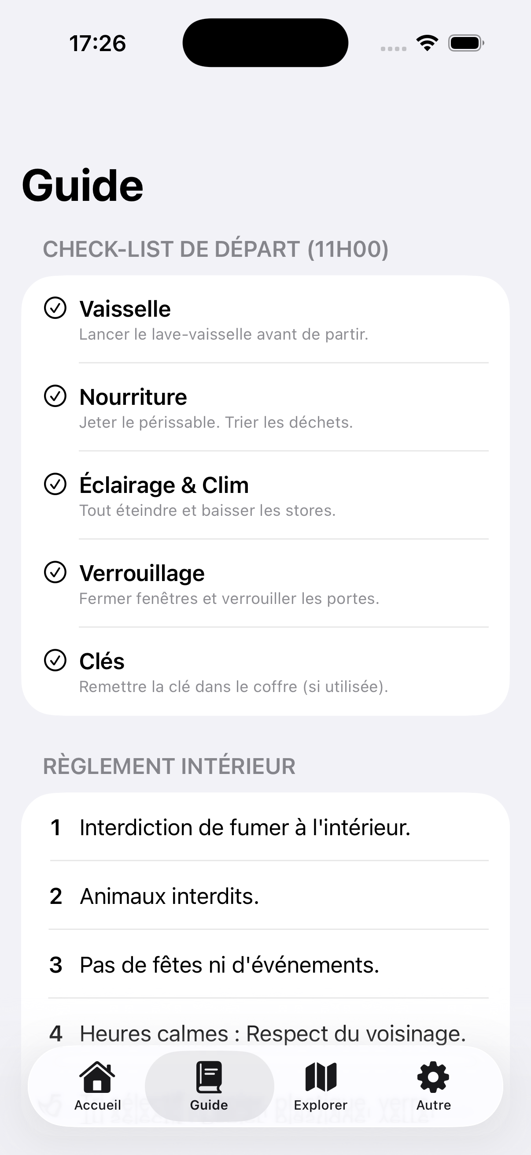Tap the battery status icon
531x1155 pixels.
click(x=465, y=43)
